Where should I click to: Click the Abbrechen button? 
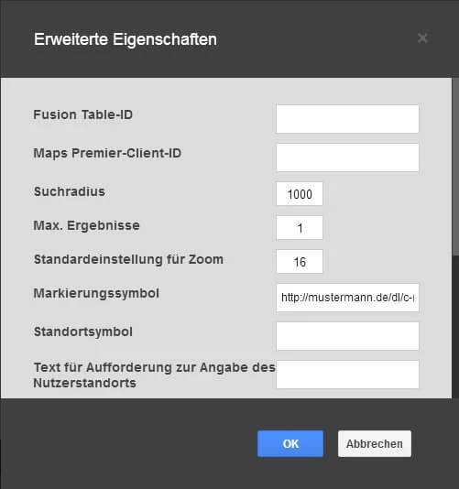coord(375,443)
